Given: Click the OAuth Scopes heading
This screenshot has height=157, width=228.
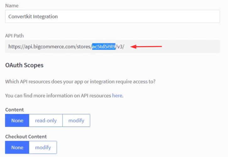Looking at the screenshot, I should pos(24,65).
